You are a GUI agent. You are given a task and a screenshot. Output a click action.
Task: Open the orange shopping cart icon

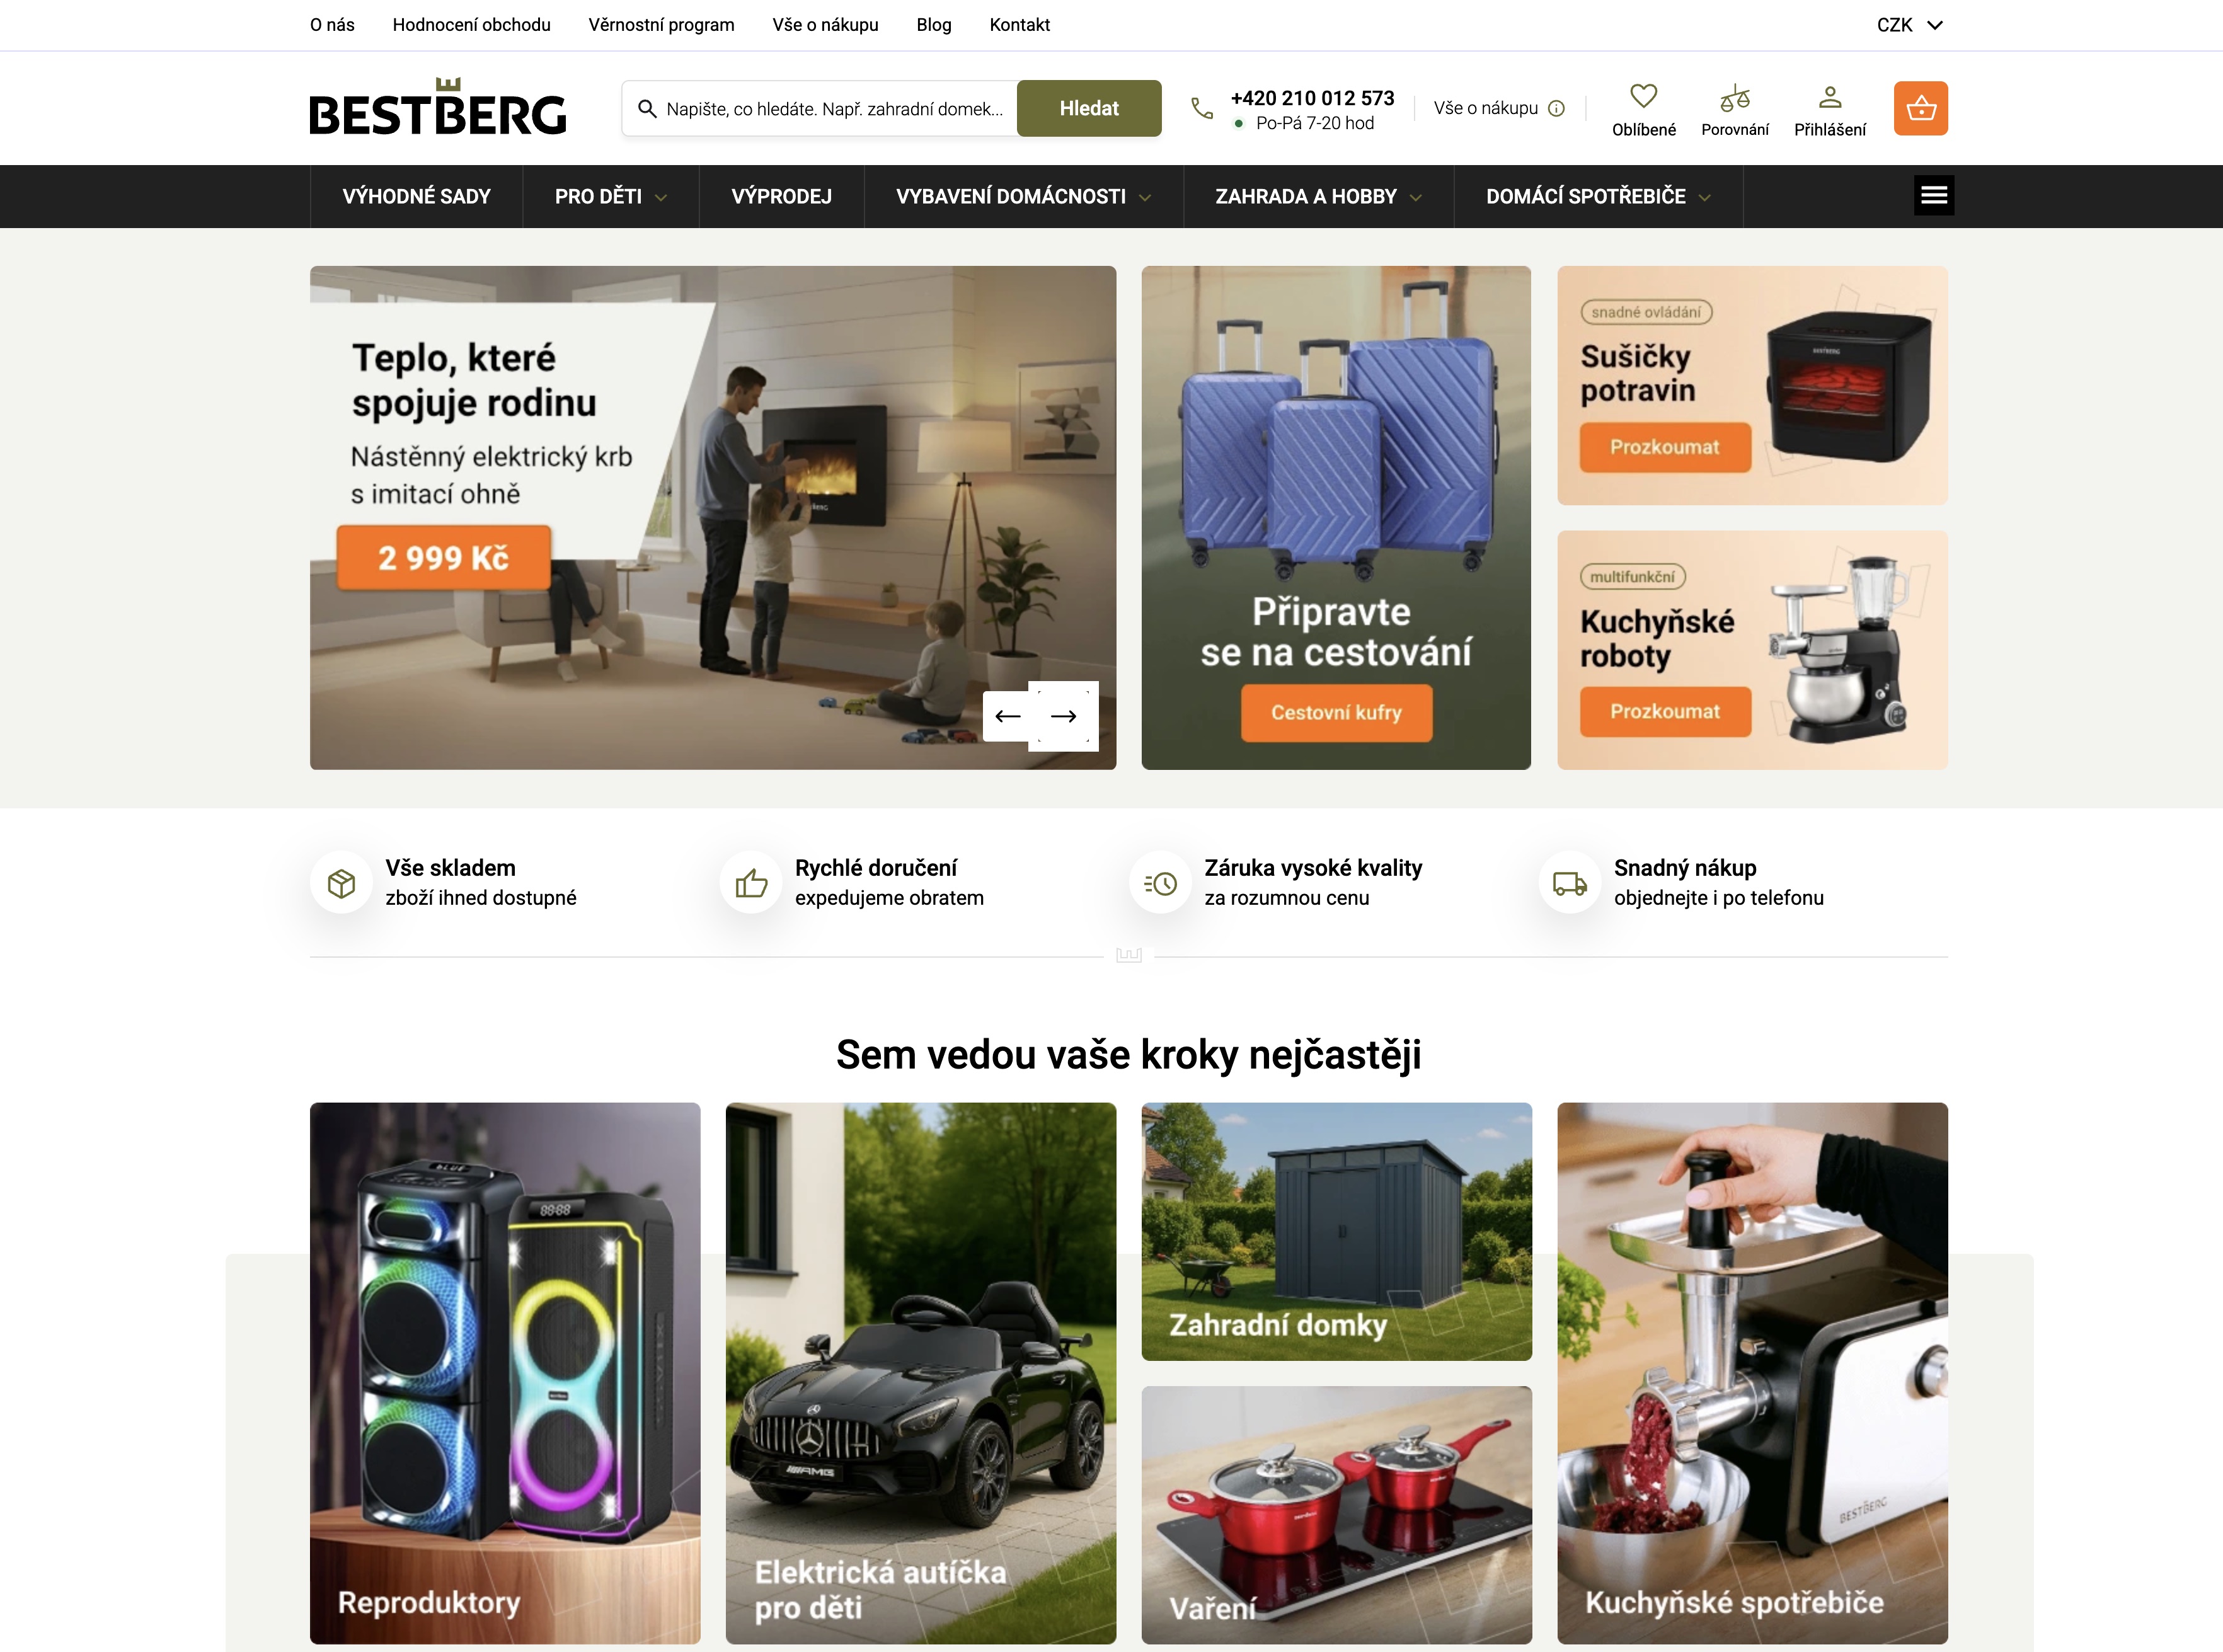(1920, 108)
